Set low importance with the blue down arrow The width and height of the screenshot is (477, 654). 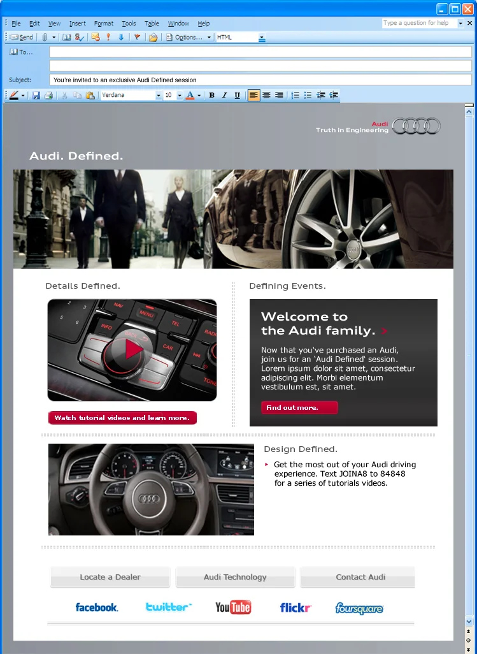point(121,37)
